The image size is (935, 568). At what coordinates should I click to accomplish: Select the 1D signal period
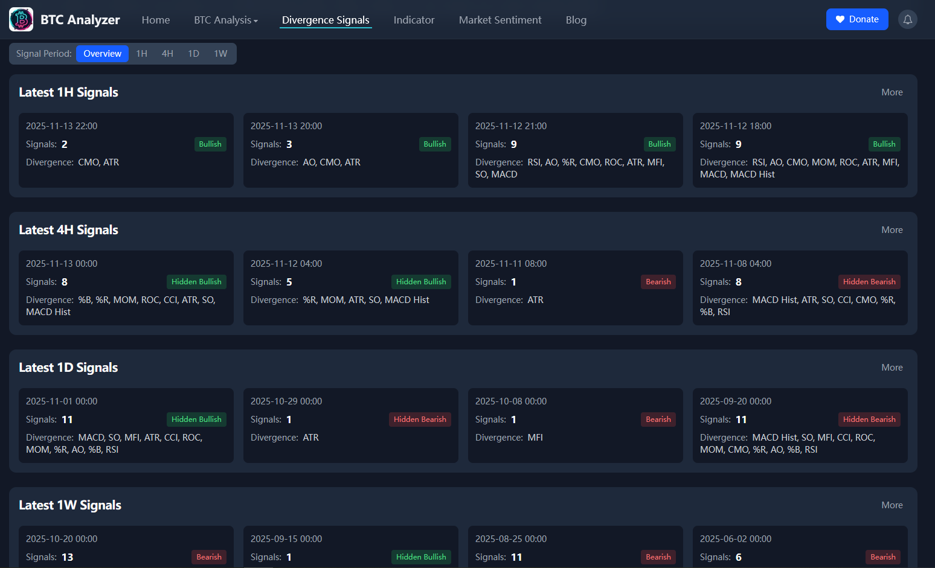(193, 53)
